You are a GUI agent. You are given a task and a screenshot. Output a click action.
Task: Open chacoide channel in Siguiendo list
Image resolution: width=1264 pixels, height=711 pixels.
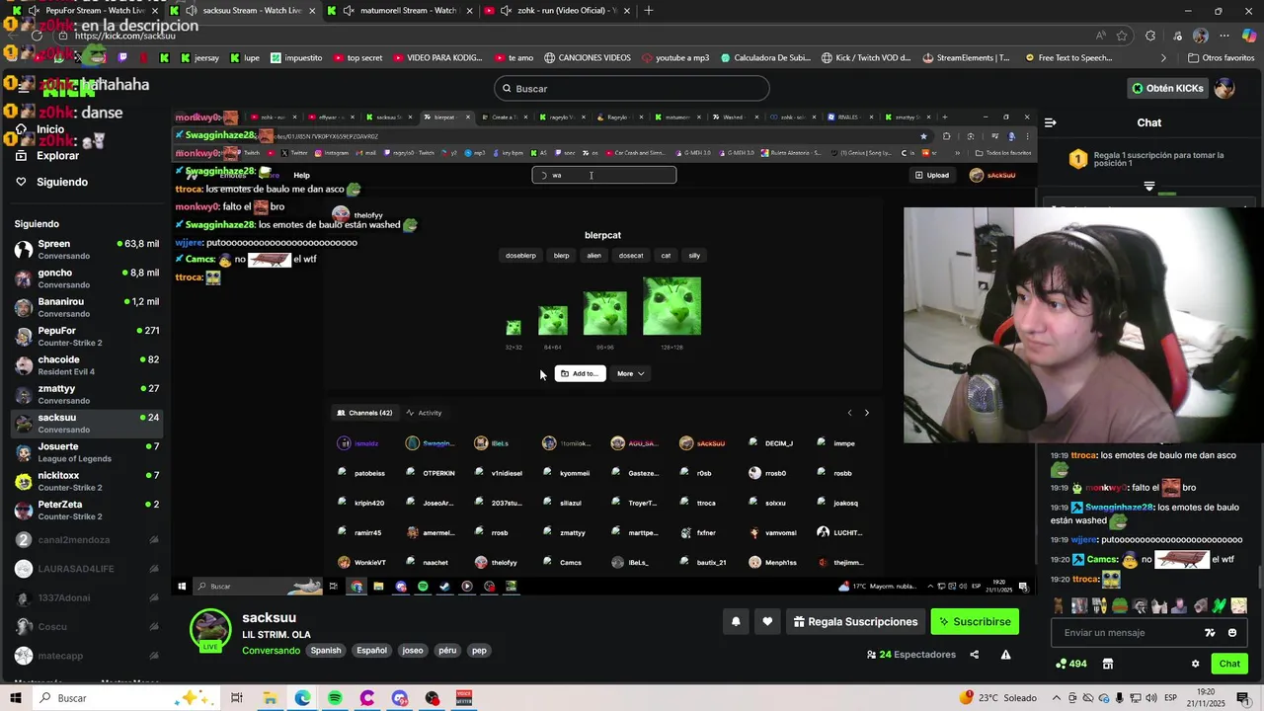(87, 365)
